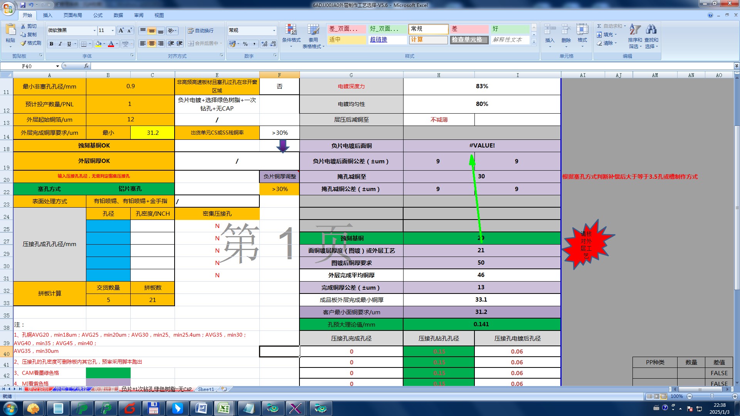Viewport: 740px width, 416px height.
Task: Click the Increase Indent icon
Action: click(180, 44)
